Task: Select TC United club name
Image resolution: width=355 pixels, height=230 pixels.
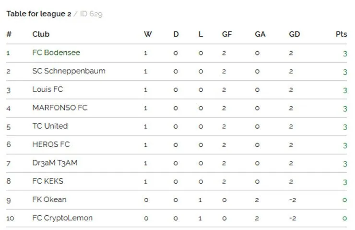Action: tap(50, 126)
